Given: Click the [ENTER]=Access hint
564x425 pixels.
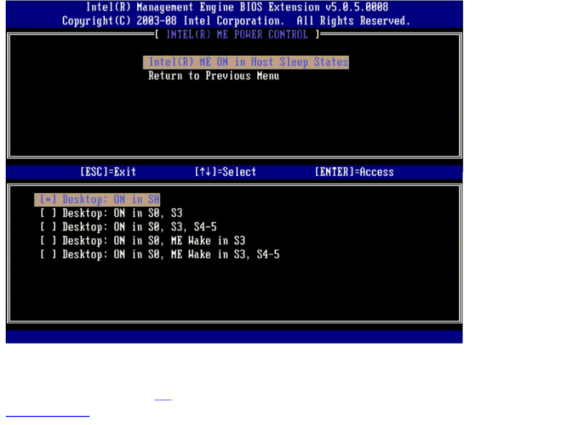Looking at the screenshot, I should tap(354, 172).
